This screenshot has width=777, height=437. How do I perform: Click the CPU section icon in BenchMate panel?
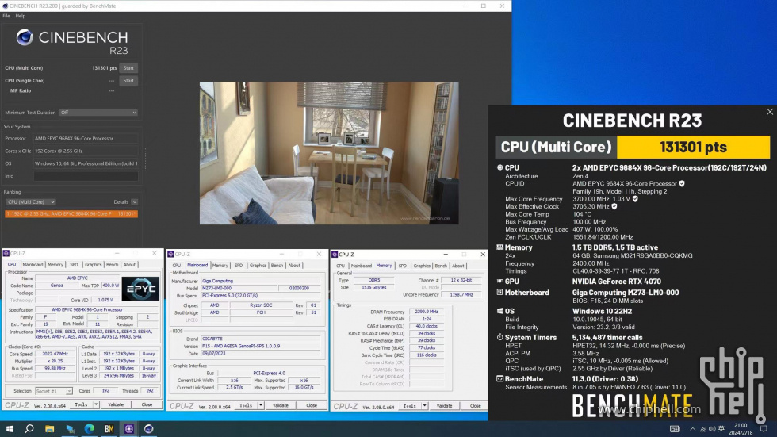tap(499, 167)
